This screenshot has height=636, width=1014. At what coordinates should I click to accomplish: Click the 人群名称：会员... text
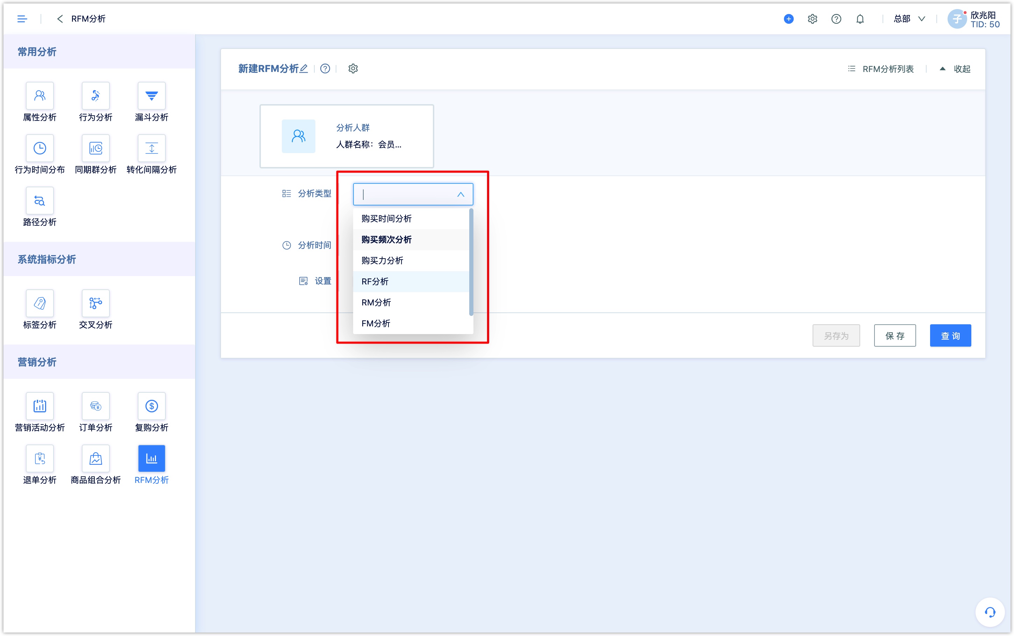[x=369, y=145]
